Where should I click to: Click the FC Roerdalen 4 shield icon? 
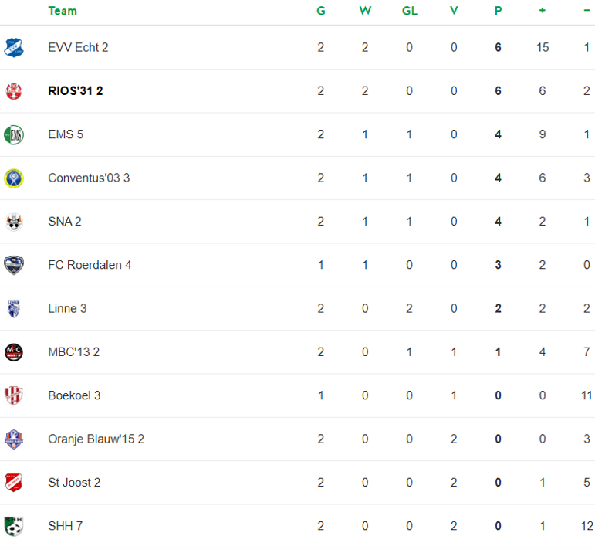tap(14, 265)
